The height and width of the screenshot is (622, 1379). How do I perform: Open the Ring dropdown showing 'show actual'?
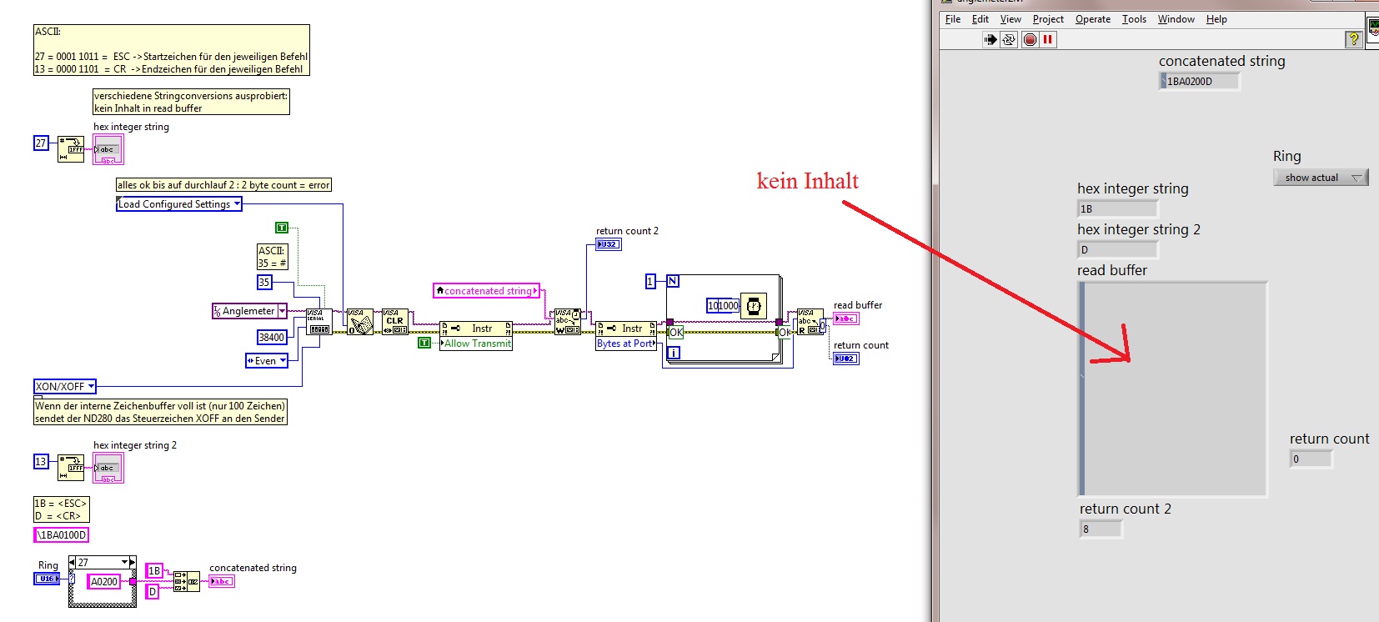(1321, 178)
